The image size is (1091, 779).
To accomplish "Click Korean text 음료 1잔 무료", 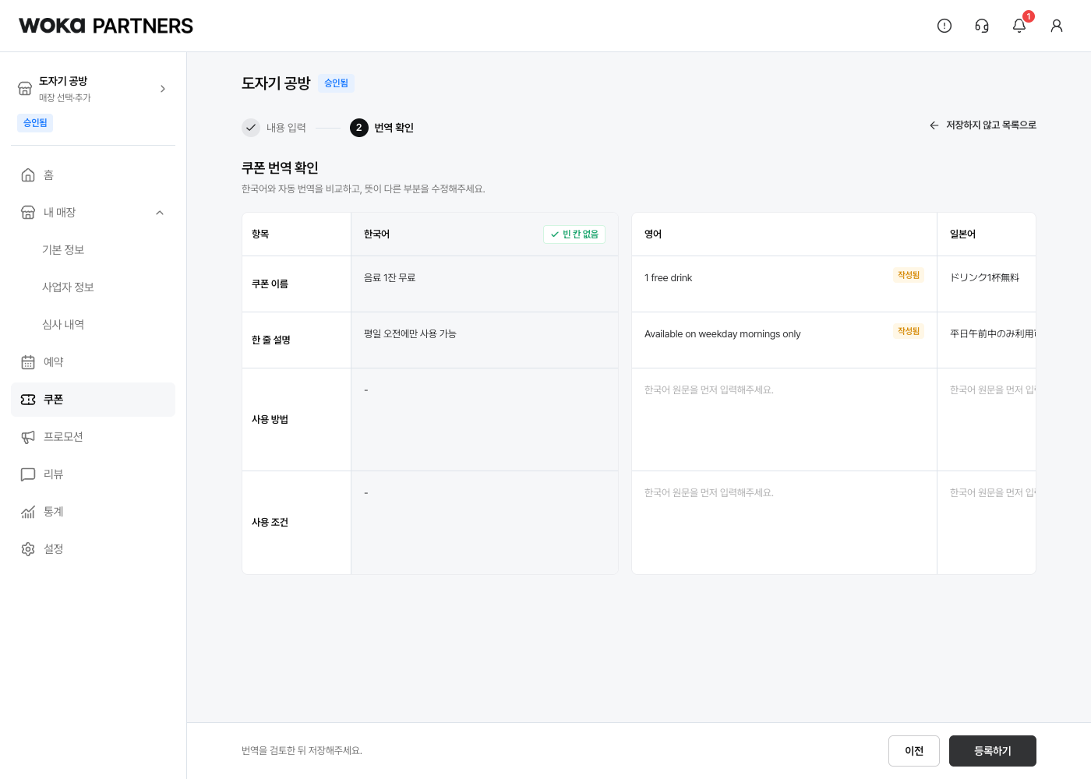I will tap(390, 278).
